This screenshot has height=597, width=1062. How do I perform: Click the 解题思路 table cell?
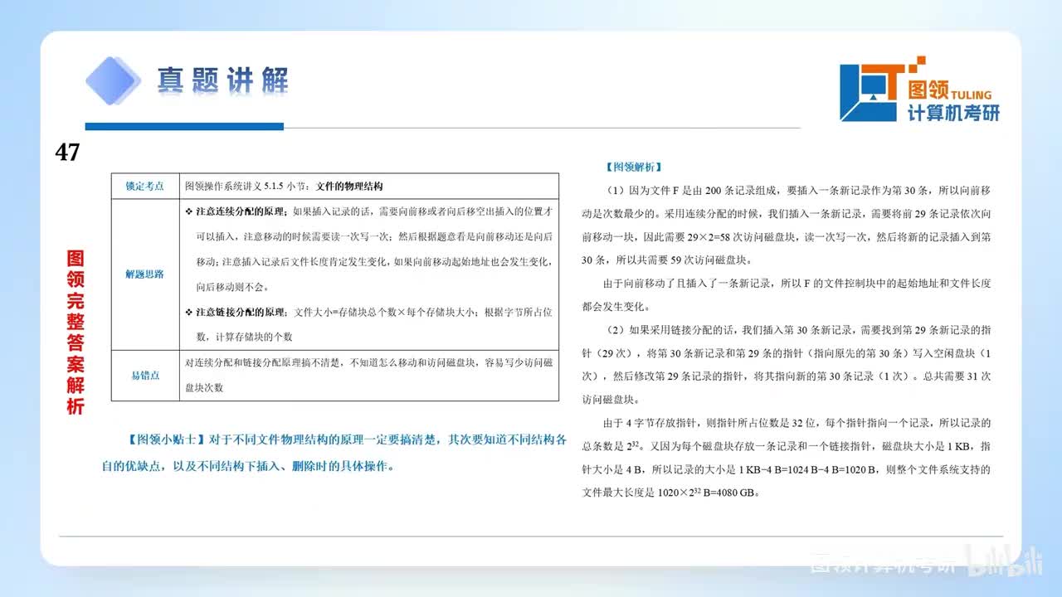[145, 274]
